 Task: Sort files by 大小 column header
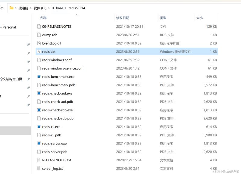point(199,18)
